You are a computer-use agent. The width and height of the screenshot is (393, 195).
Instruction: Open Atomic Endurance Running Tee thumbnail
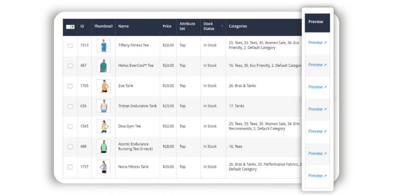[x=104, y=146]
